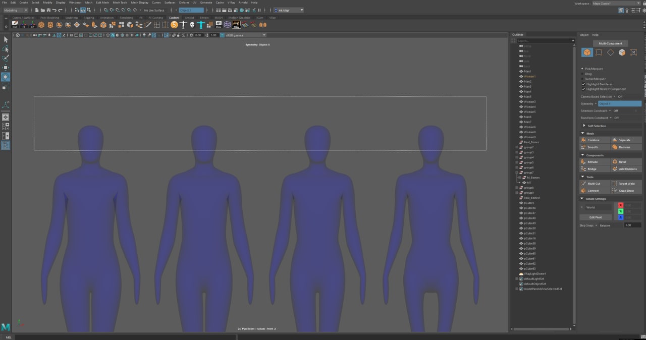
Task: Click the skull mask shelf icon
Action: point(192,24)
